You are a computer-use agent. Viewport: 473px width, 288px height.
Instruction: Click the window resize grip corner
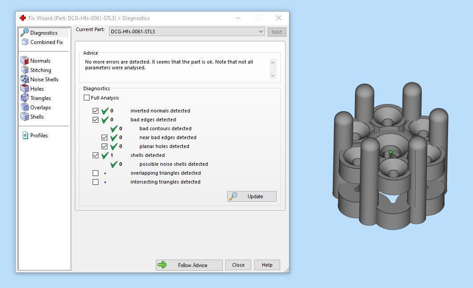tap(286, 270)
